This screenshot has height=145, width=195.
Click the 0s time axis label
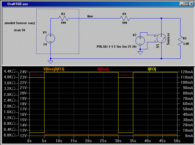(29, 141)
